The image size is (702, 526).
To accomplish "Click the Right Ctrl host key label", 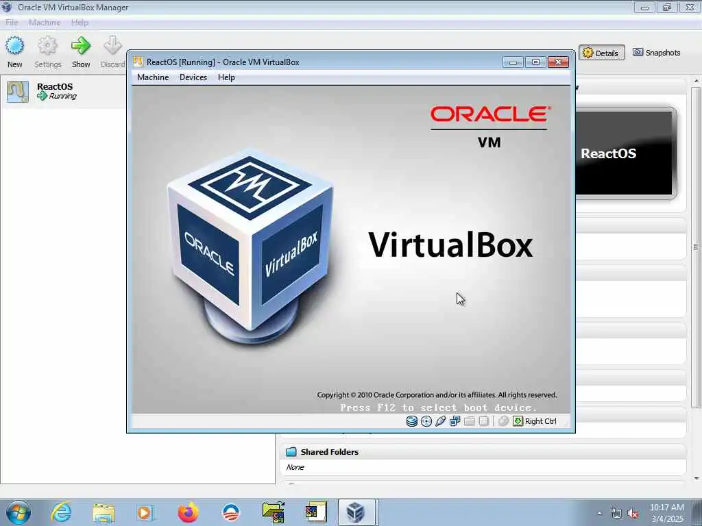I will [540, 421].
